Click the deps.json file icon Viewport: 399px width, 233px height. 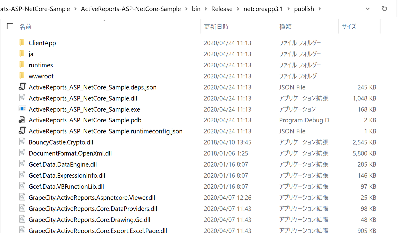(22, 87)
